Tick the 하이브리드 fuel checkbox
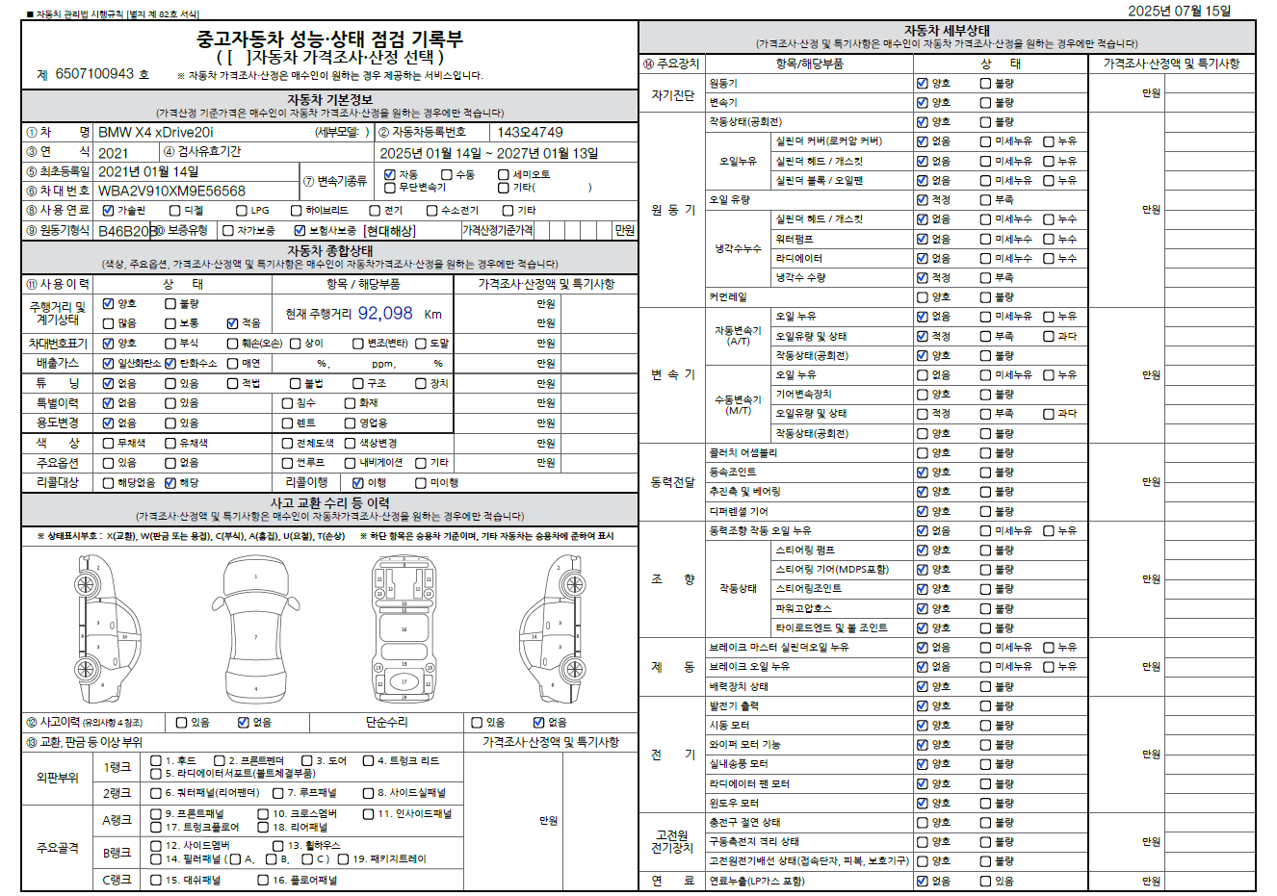Image resolution: width=1277 pixels, height=896 pixels. (x=297, y=211)
